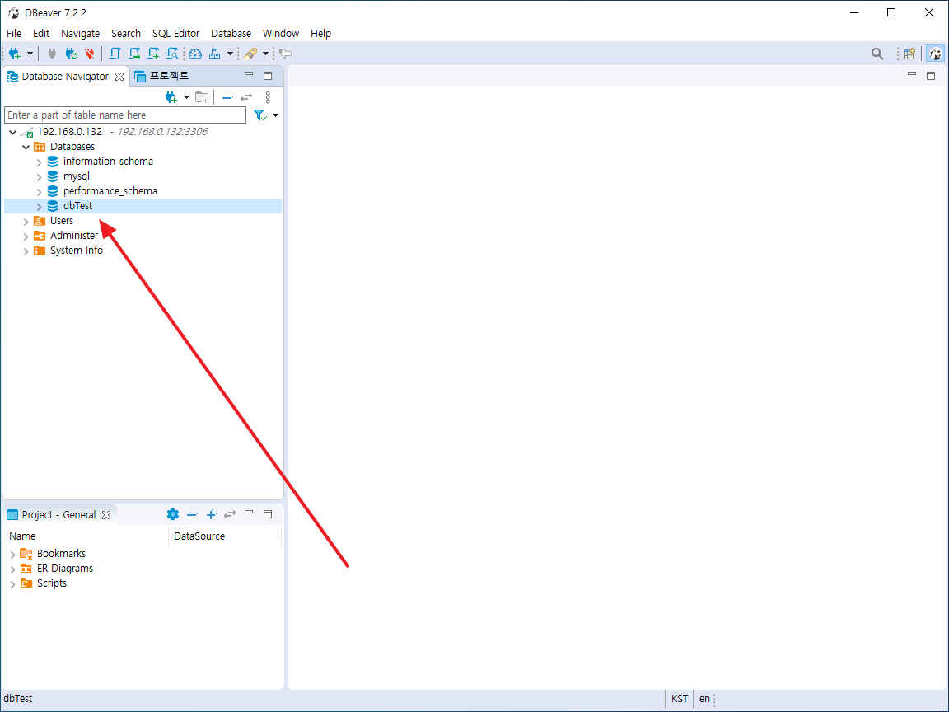This screenshot has width=949, height=712.
Task: Open the Navigate menu
Action: pos(81,33)
